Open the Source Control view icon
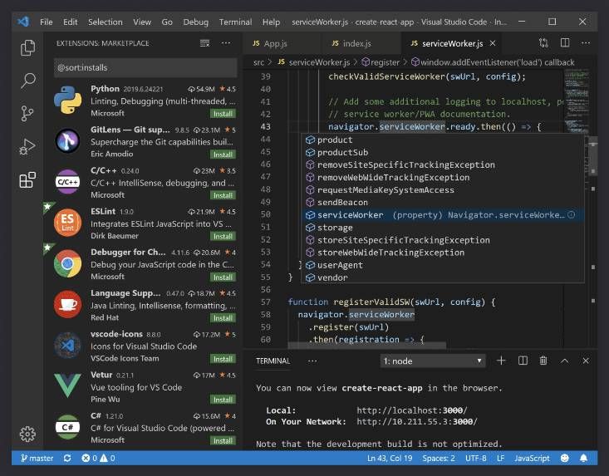Screen dimensions: 609x476 coord(27,113)
